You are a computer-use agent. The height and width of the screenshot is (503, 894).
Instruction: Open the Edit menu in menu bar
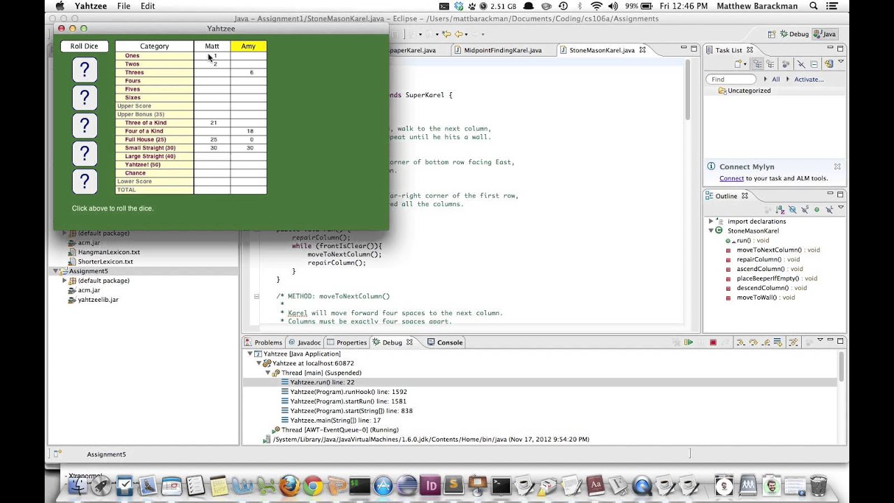(148, 6)
